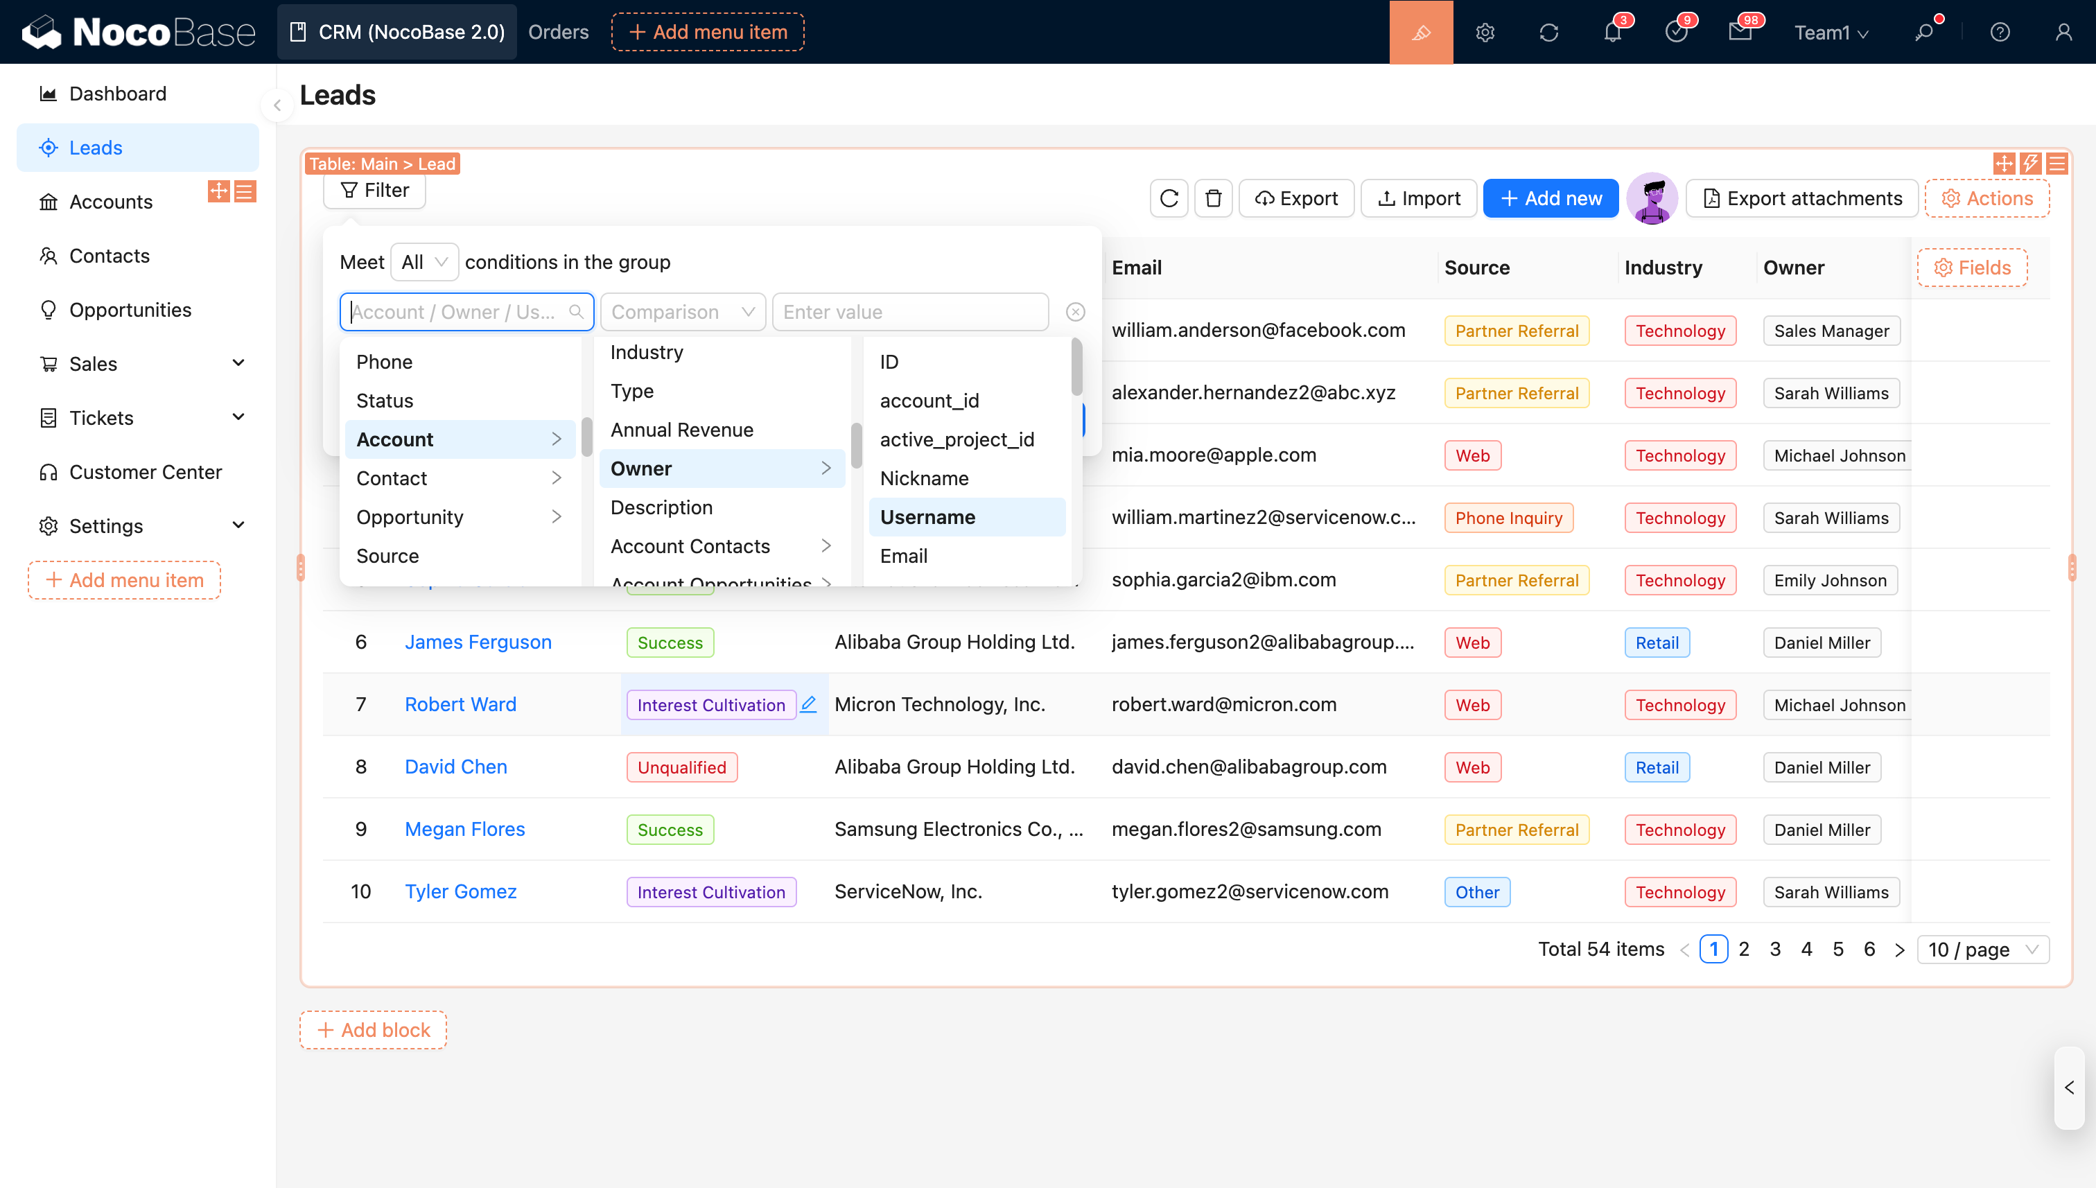Open the notifications bell icon

(x=1612, y=33)
